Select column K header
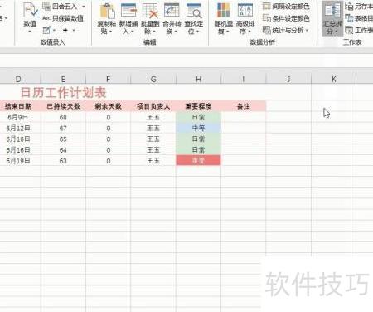The width and height of the screenshot is (373, 312). tap(334, 79)
